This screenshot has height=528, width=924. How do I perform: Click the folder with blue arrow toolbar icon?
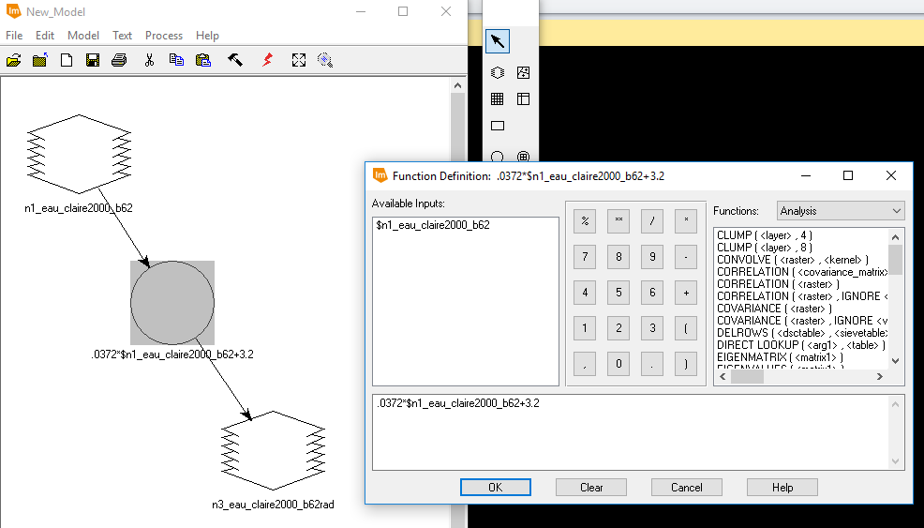(40, 60)
